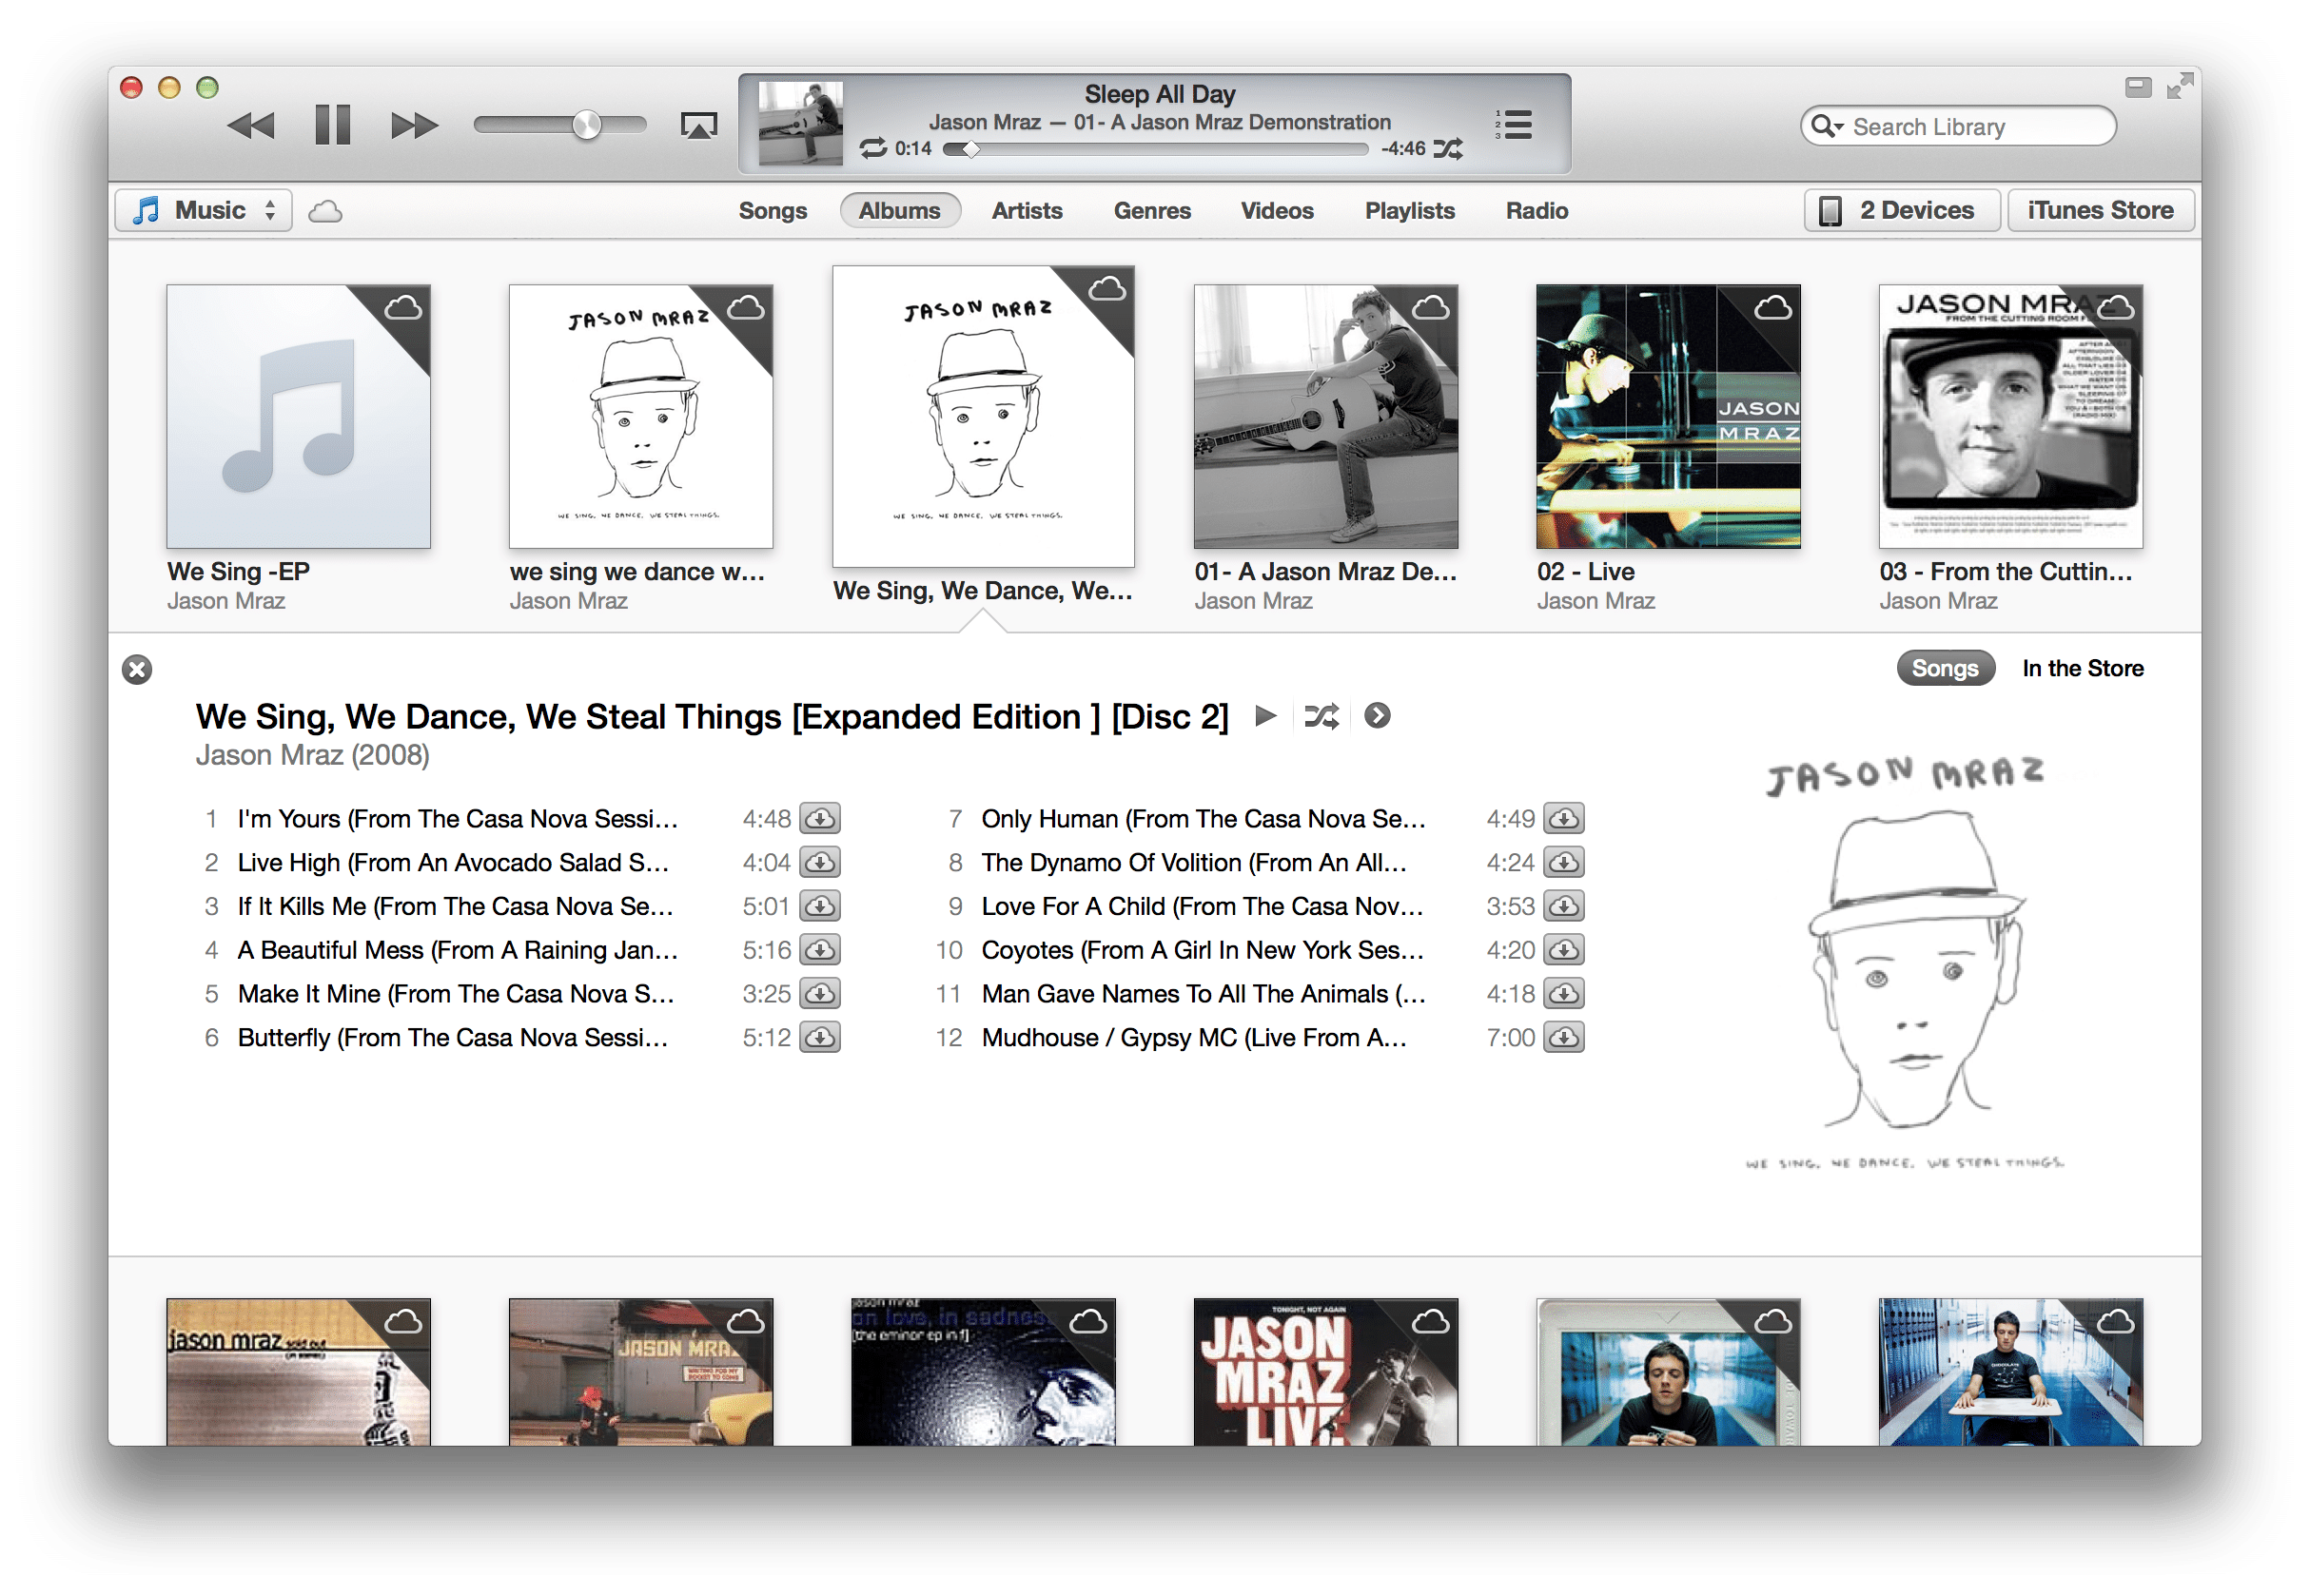This screenshot has width=2310, height=1596.
Task: Open the iTunes Store
Action: point(2100,211)
